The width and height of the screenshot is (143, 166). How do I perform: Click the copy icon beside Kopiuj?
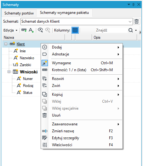[x=44, y=94]
